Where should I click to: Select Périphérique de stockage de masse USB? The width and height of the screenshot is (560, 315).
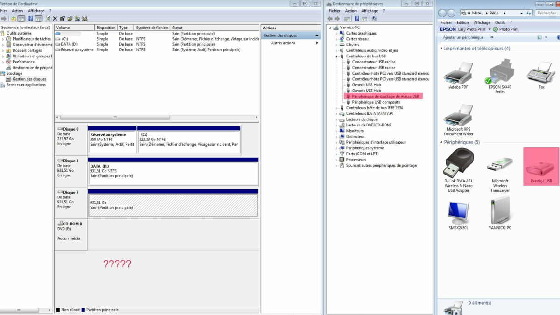[x=385, y=97]
